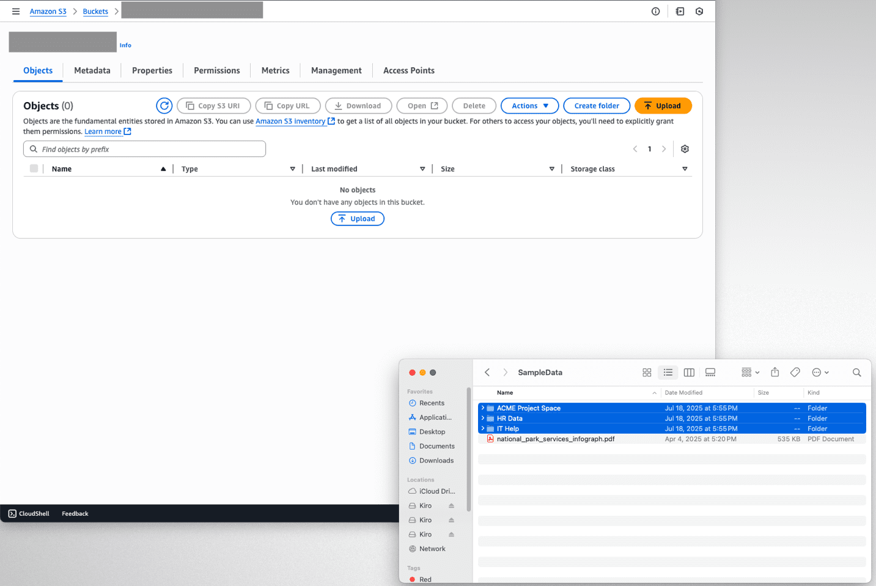The height and width of the screenshot is (586, 876).
Task: Expand the ACME Project Space folder
Action: [482, 408]
